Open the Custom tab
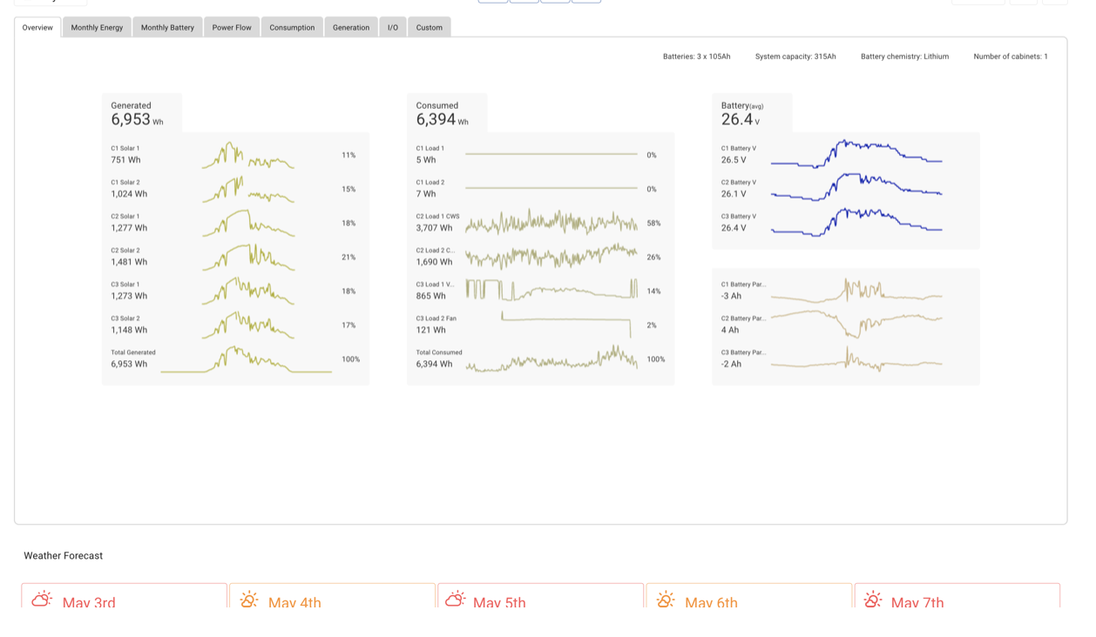This screenshot has width=1096, height=637. tap(429, 28)
